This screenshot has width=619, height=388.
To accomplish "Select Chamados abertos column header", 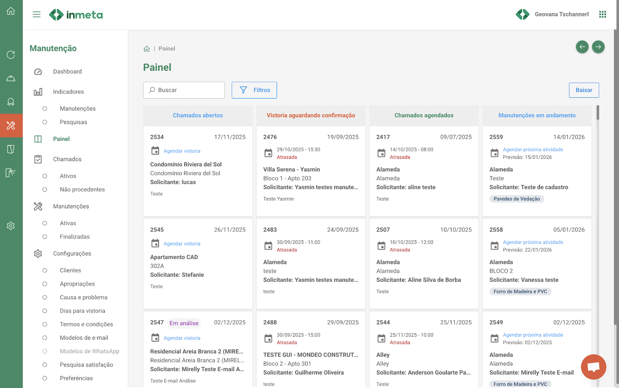I will click(x=198, y=115).
